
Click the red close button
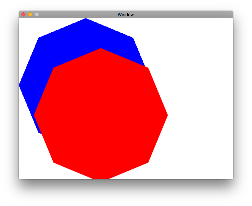(23, 14)
